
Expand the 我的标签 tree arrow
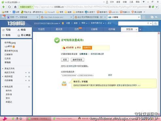tap(3, 77)
